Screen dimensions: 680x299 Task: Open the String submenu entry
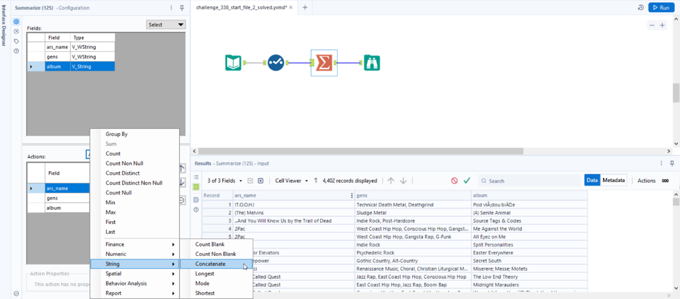(135, 264)
